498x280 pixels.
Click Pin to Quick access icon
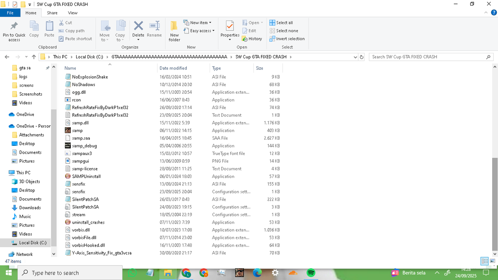[14, 31]
